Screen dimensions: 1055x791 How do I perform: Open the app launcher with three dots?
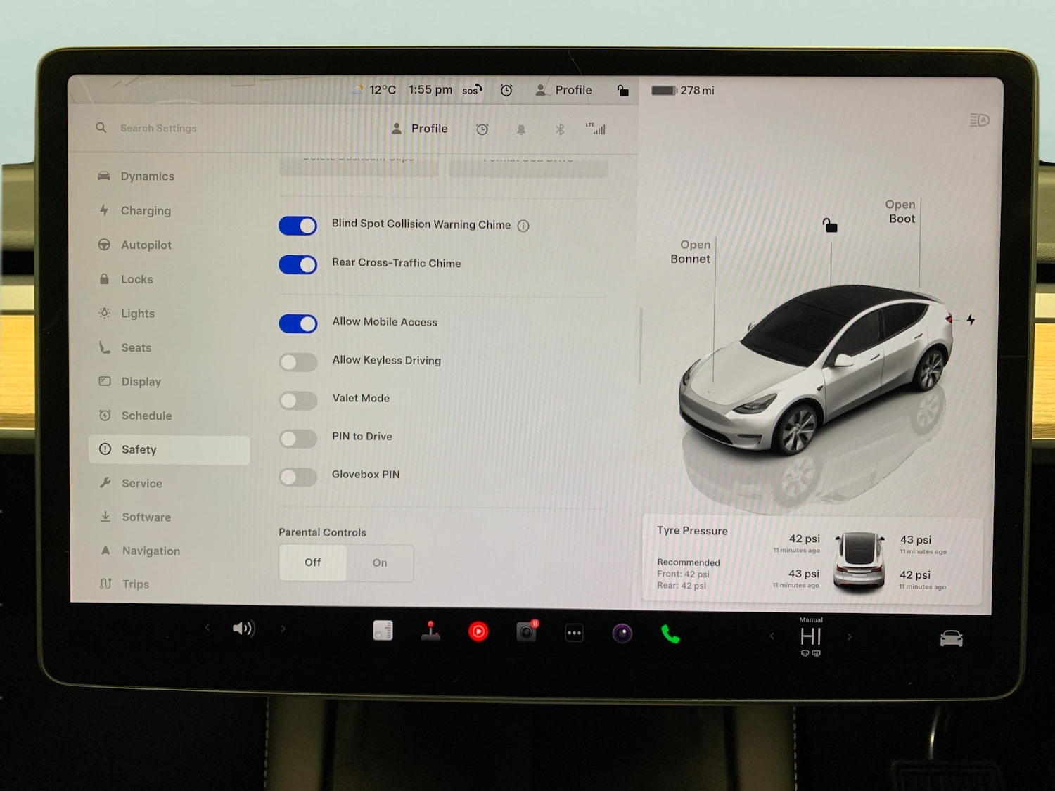(x=574, y=633)
